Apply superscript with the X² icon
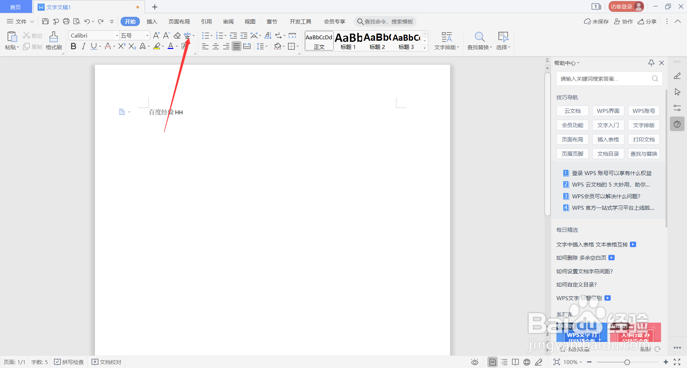 (122, 46)
